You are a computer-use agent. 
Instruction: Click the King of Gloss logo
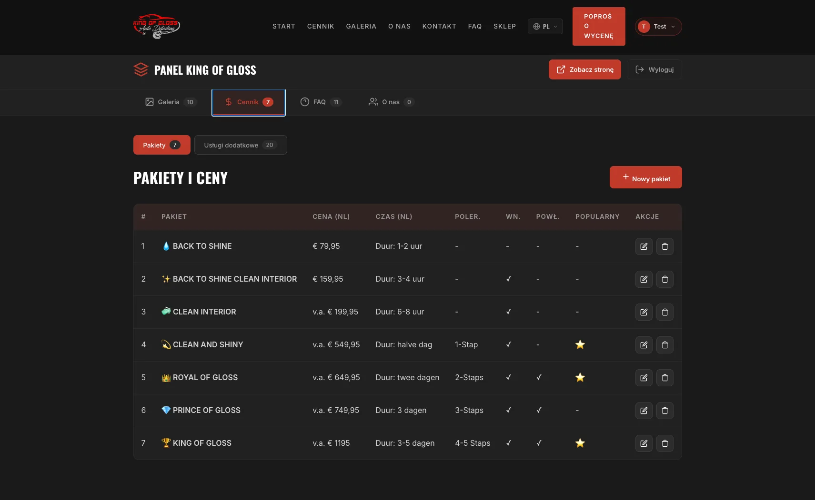[157, 27]
